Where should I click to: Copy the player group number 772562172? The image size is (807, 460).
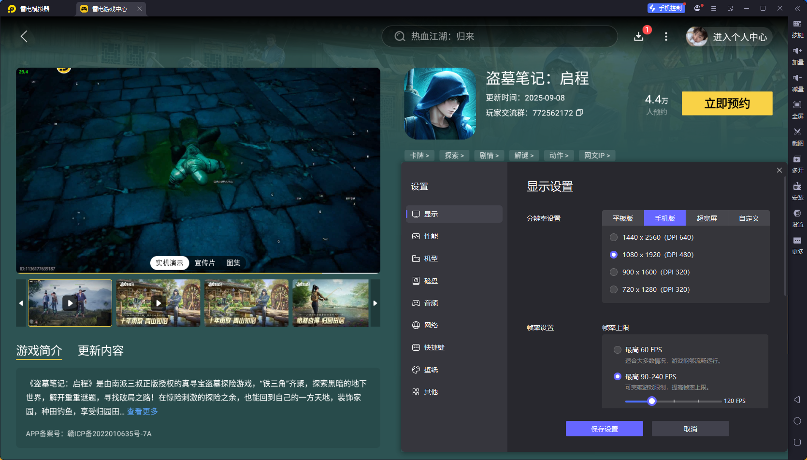click(x=579, y=113)
